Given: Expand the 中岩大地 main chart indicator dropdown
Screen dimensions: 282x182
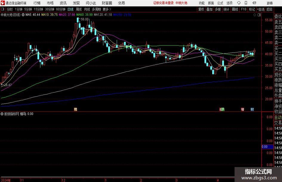Looking at the screenshot, I should click(x=23, y=15).
